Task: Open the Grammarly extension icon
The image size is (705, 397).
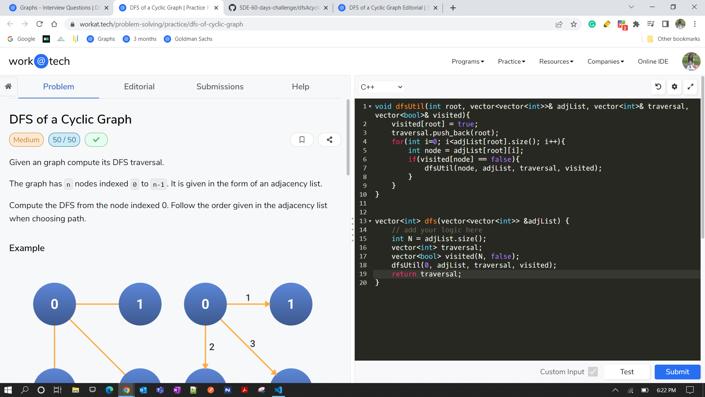Action: click(x=592, y=24)
